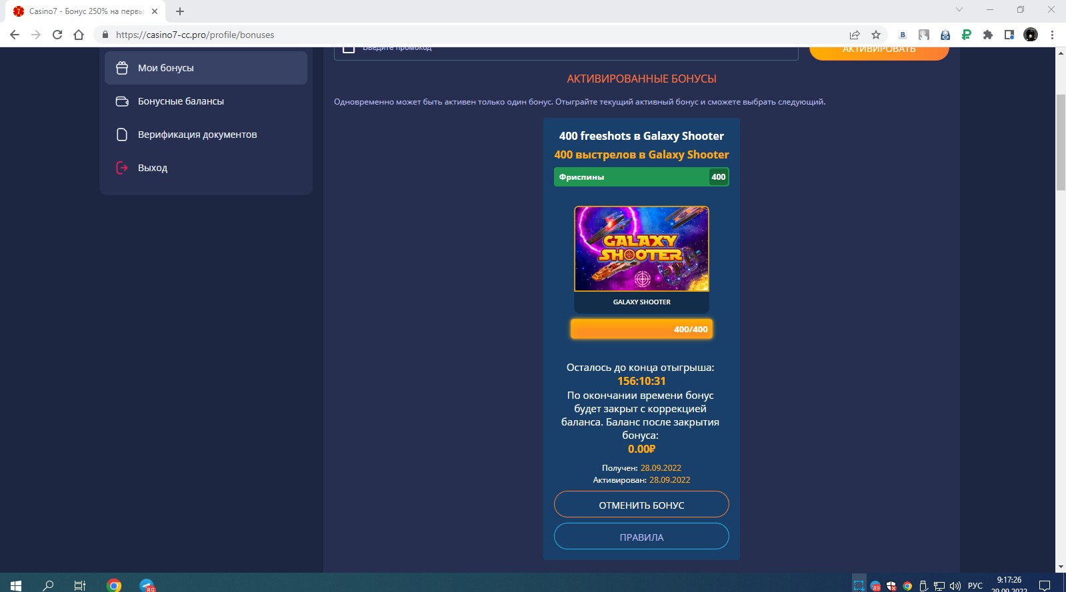Viewport: 1066px width, 592px height.
Task: Click the red exit icon beside Выход
Action: pos(122,168)
